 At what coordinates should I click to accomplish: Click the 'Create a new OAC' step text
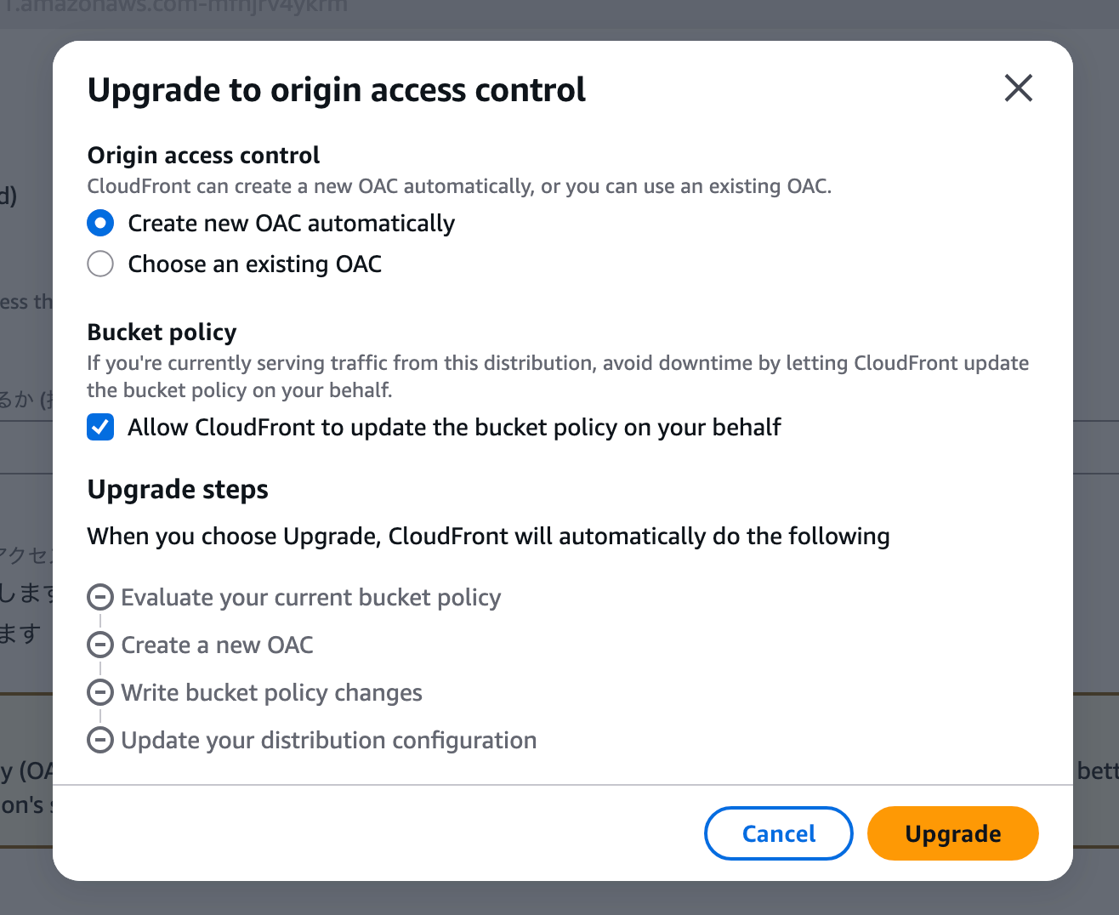coord(217,645)
